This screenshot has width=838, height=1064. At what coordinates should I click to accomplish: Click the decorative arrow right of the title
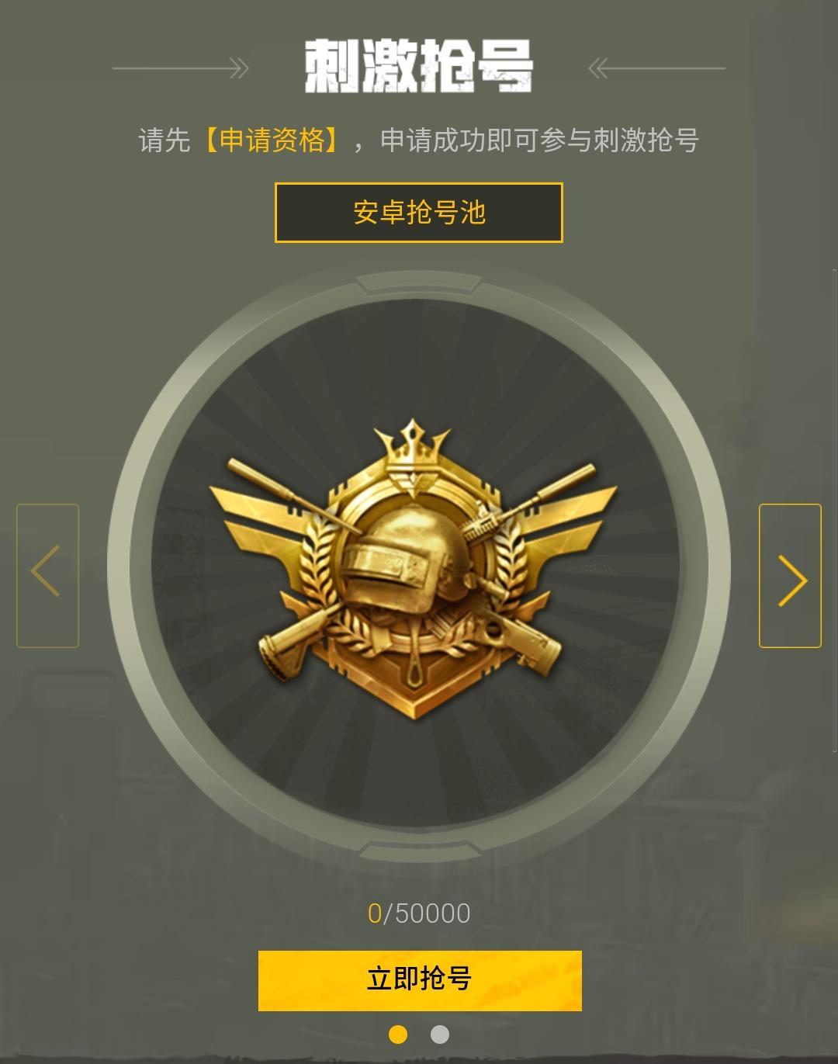(x=656, y=68)
